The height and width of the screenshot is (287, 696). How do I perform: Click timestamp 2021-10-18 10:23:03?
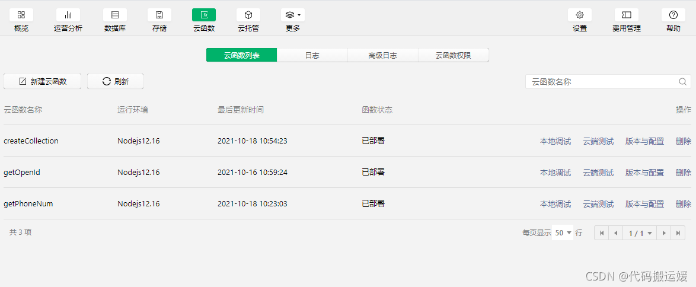point(253,203)
